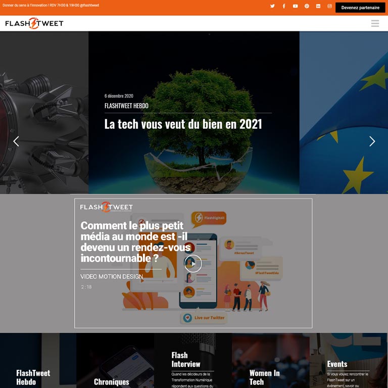The image size is (388, 388).
Task: Open the hamburger navigation menu
Action: tap(375, 23)
